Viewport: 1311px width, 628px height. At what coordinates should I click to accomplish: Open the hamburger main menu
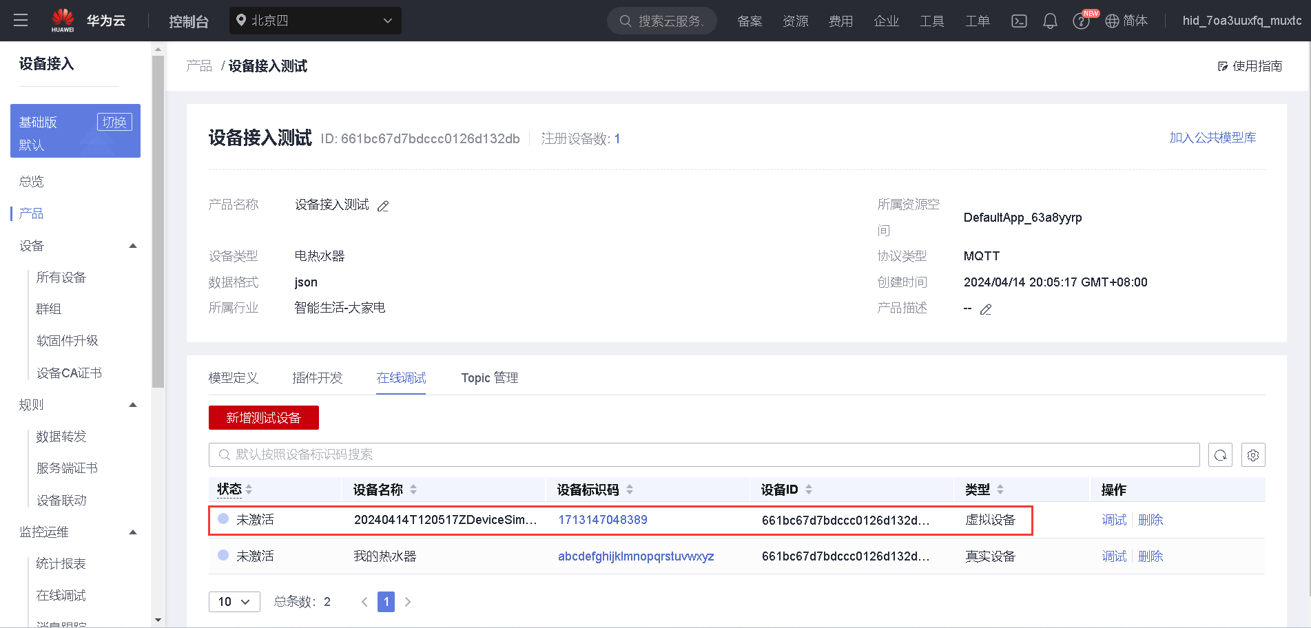tap(21, 21)
